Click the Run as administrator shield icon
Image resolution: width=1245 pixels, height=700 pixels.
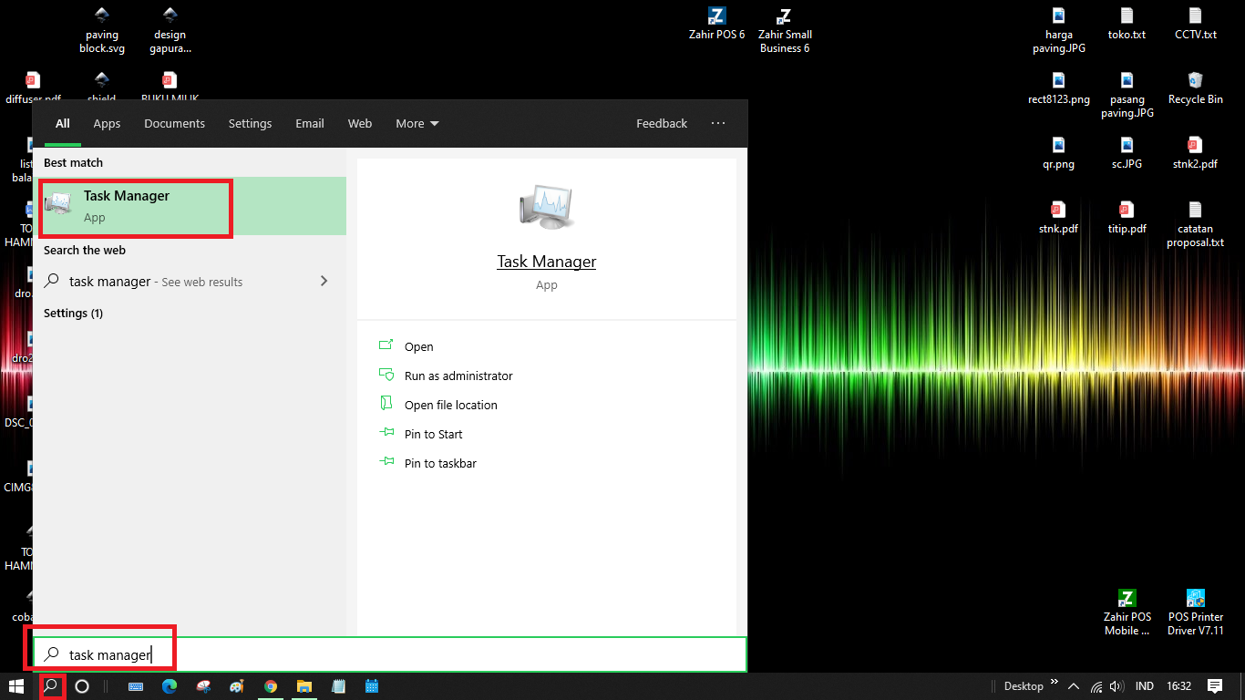pos(386,375)
